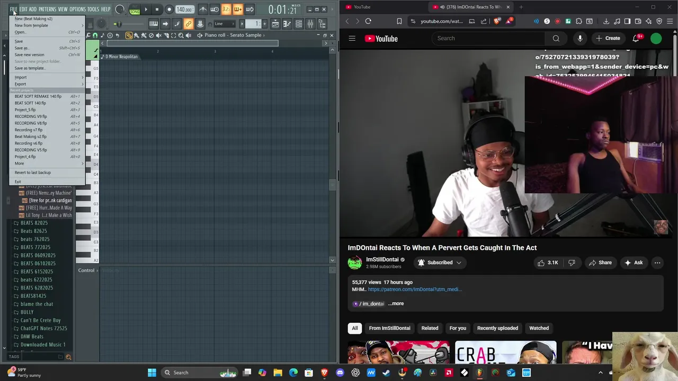The width and height of the screenshot is (678, 381).
Task: Open the browser/plugin picker icon at the far right of the toolbar
Action: coord(322,24)
